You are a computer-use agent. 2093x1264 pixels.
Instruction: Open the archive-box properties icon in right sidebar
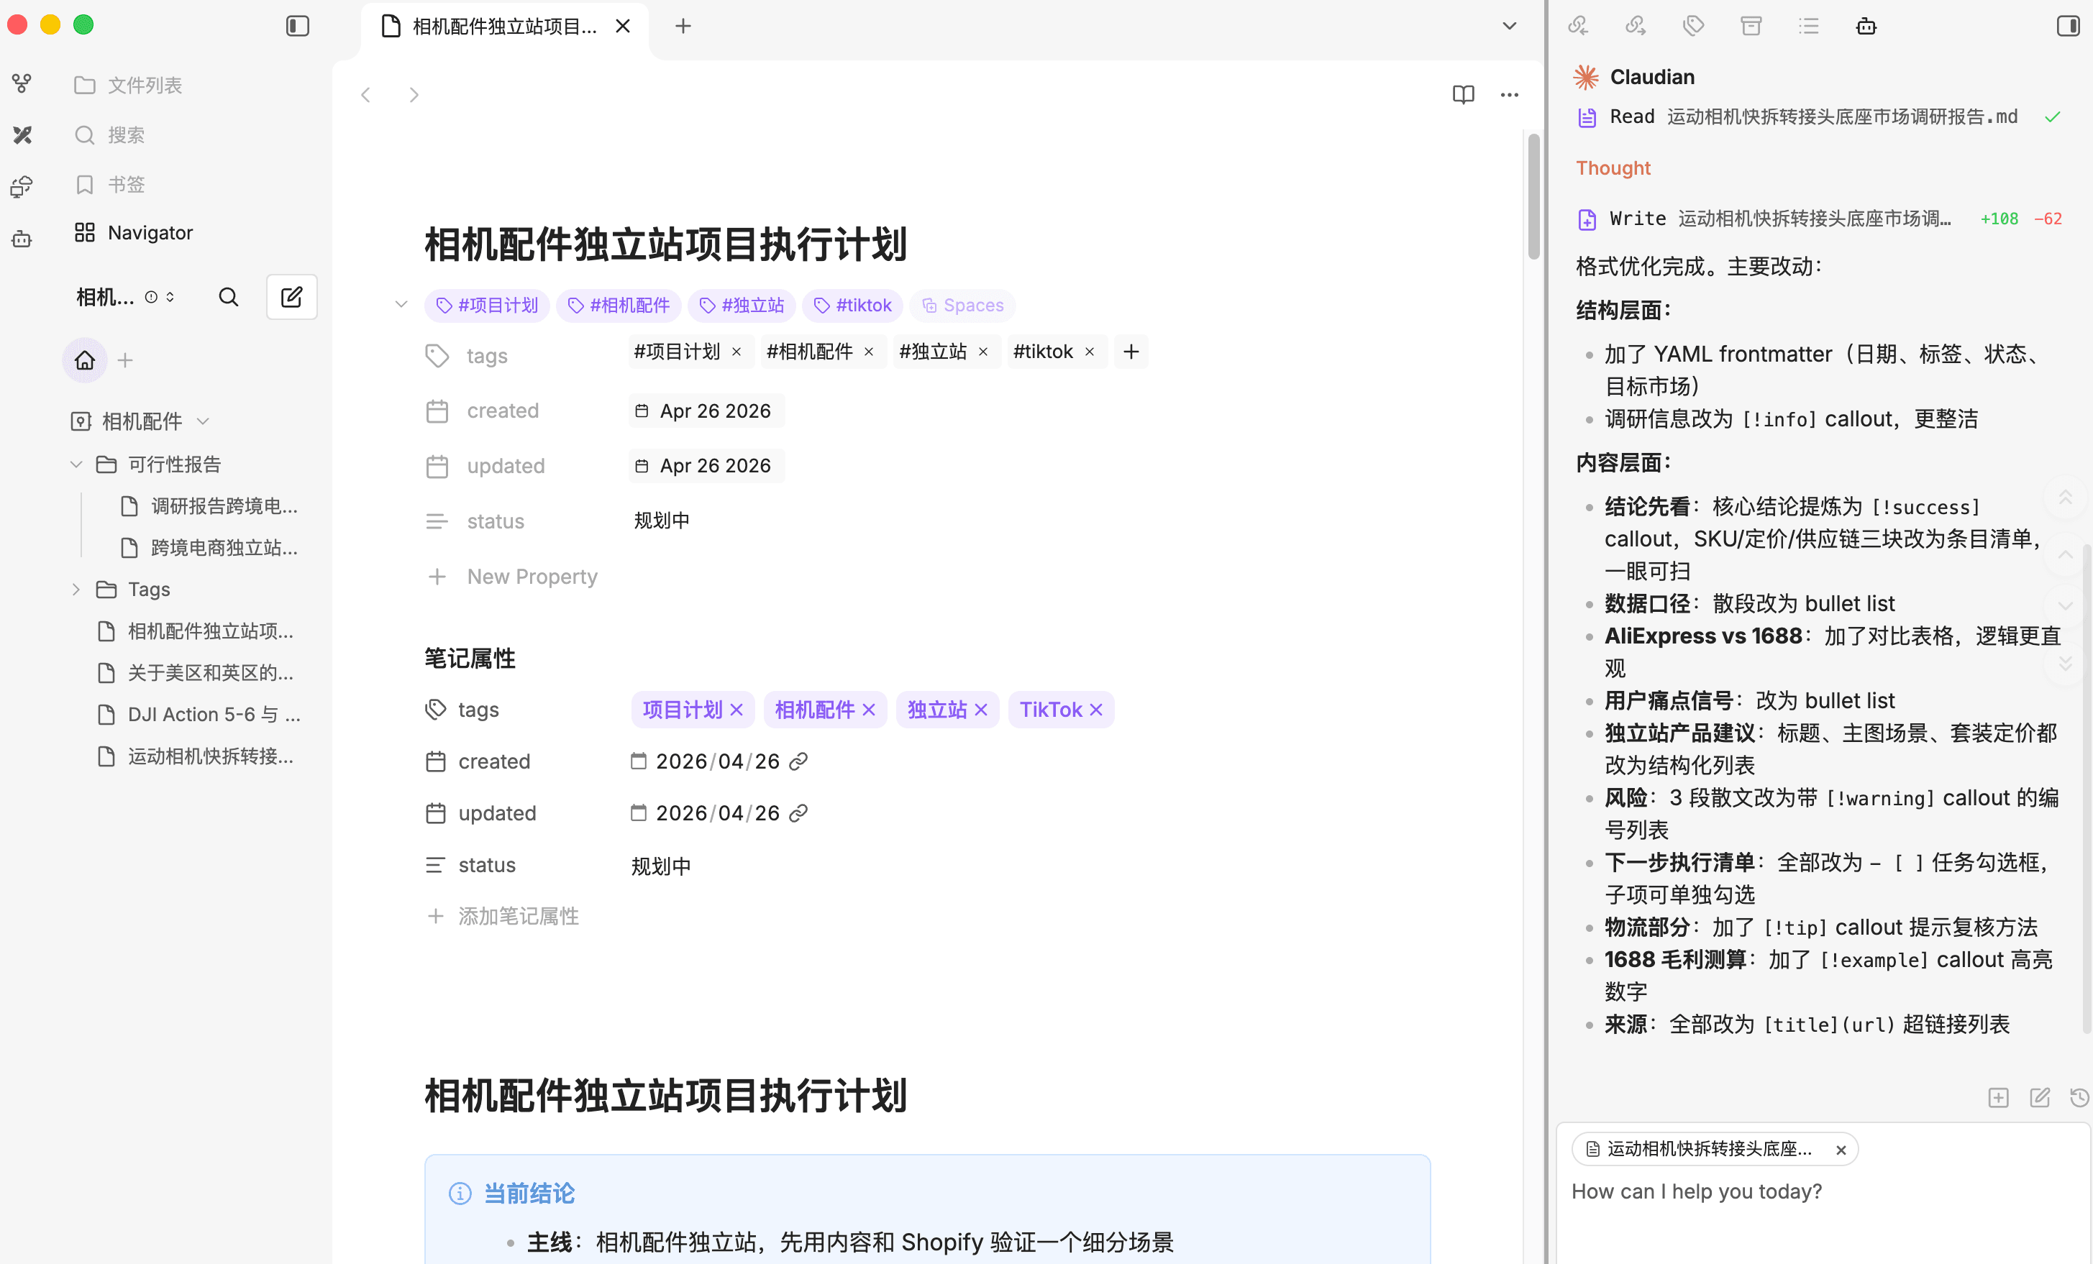click(x=1751, y=27)
